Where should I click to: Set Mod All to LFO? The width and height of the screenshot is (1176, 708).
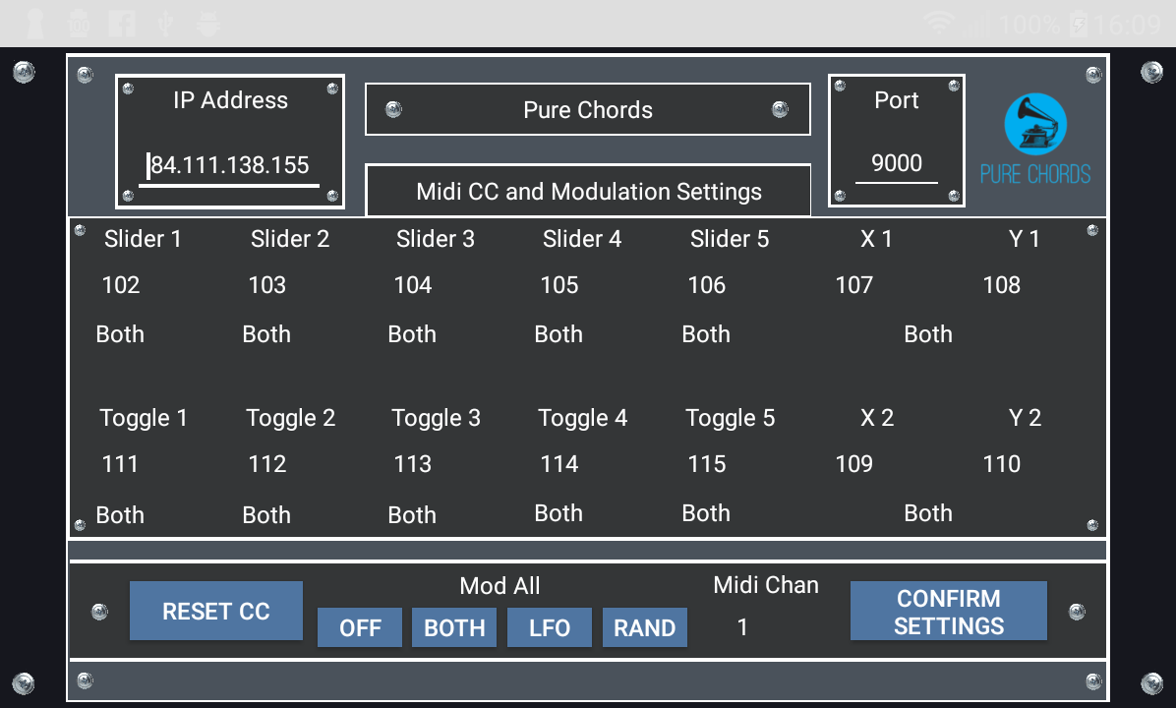click(x=549, y=627)
